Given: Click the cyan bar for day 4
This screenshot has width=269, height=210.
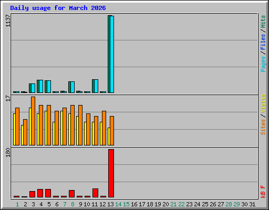Looking at the screenshot, I should (x=41, y=86).
